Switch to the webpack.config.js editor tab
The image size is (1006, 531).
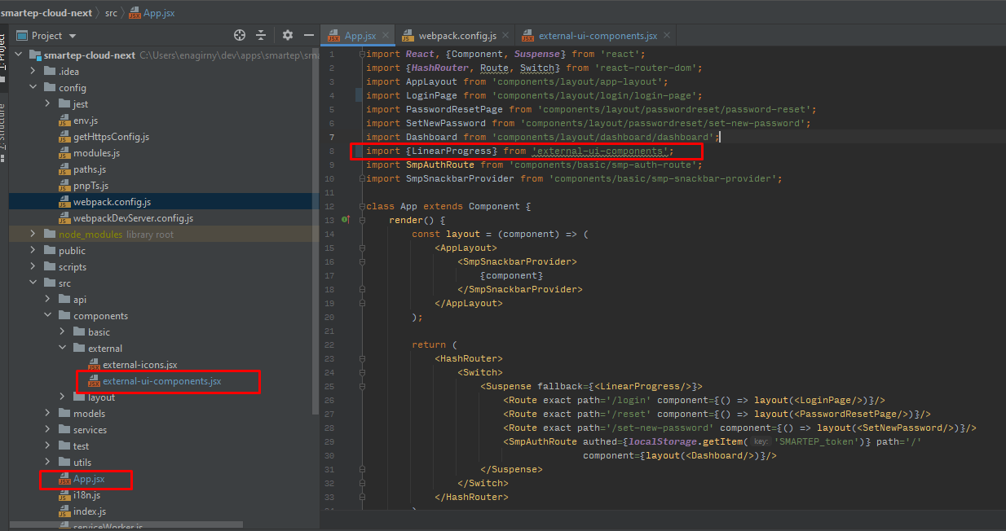[457, 36]
